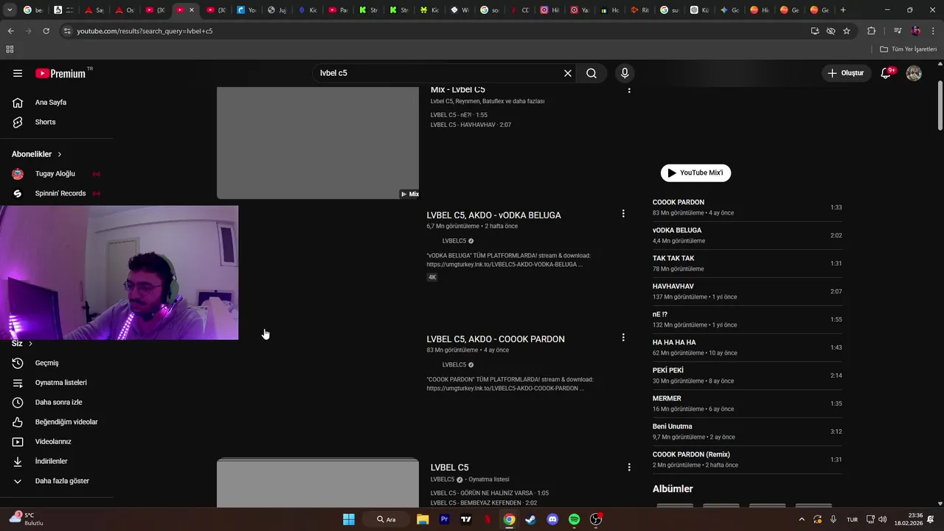Run search with magnifier button
Viewport: 944px width, 531px height.
pyautogui.click(x=591, y=73)
